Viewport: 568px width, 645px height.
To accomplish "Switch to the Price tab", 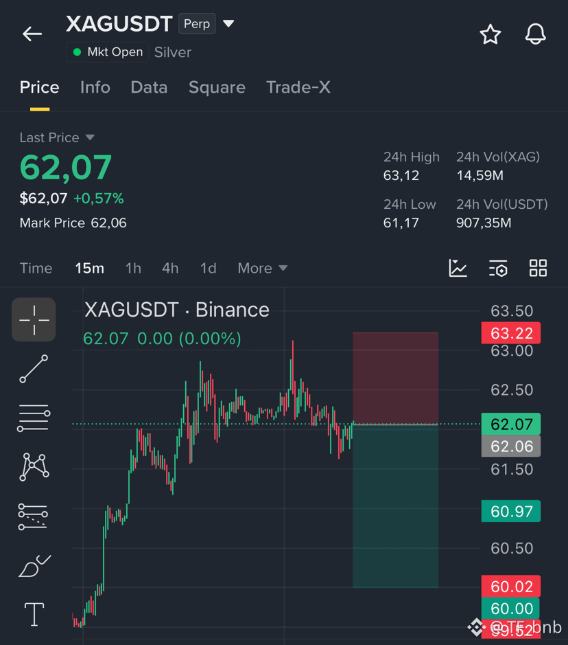I will click(x=39, y=87).
